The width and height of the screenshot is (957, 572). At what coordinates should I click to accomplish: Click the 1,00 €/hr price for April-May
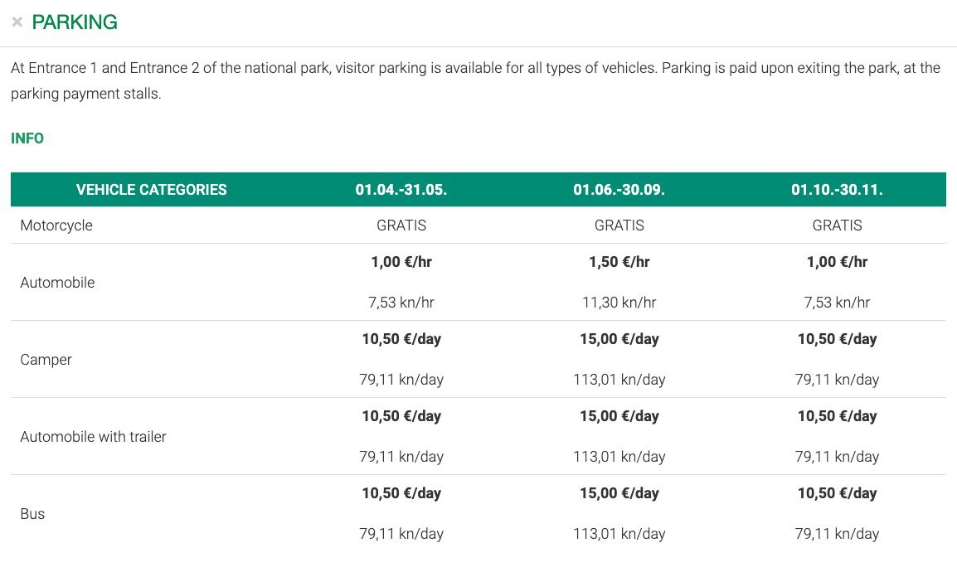[x=401, y=261]
